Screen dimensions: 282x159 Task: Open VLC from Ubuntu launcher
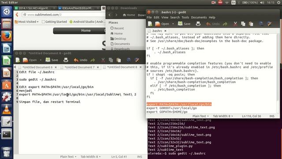coord(7,110)
